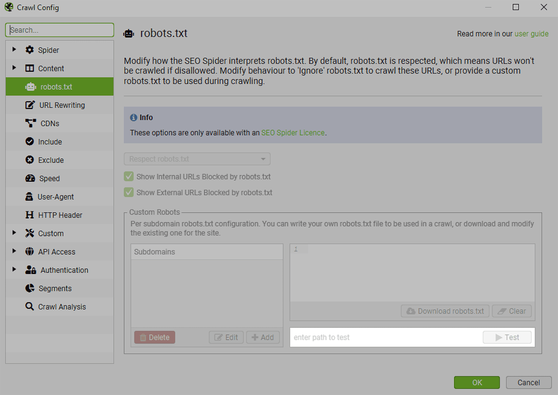Expand the Spider tree section
This screenshot has width=558, height=395.
coord(14,50)
